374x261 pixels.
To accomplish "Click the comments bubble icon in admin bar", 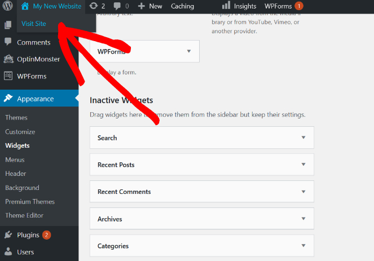I will point(118,6).
